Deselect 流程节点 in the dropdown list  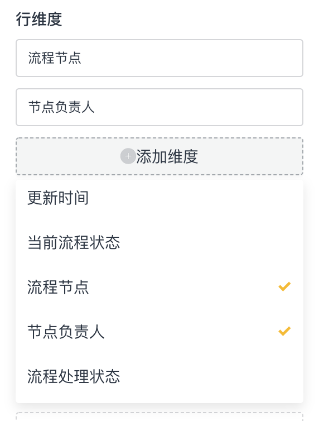159,287
